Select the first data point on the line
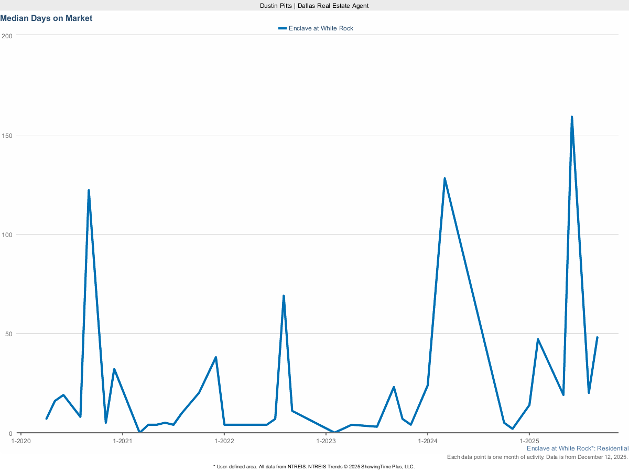This screenshot has height=472, width=629. pos(46,419)
